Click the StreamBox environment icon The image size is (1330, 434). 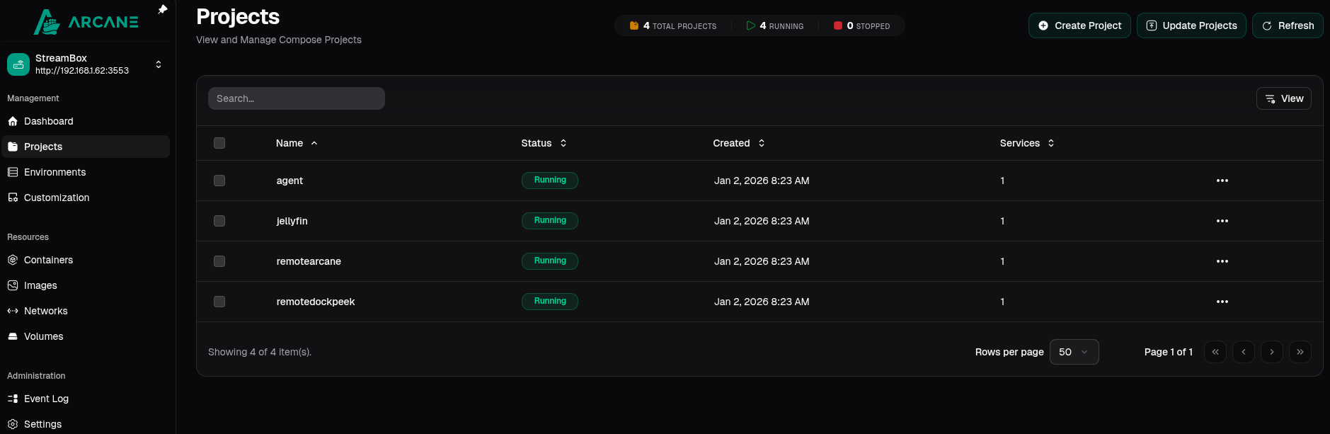(18, 64)
